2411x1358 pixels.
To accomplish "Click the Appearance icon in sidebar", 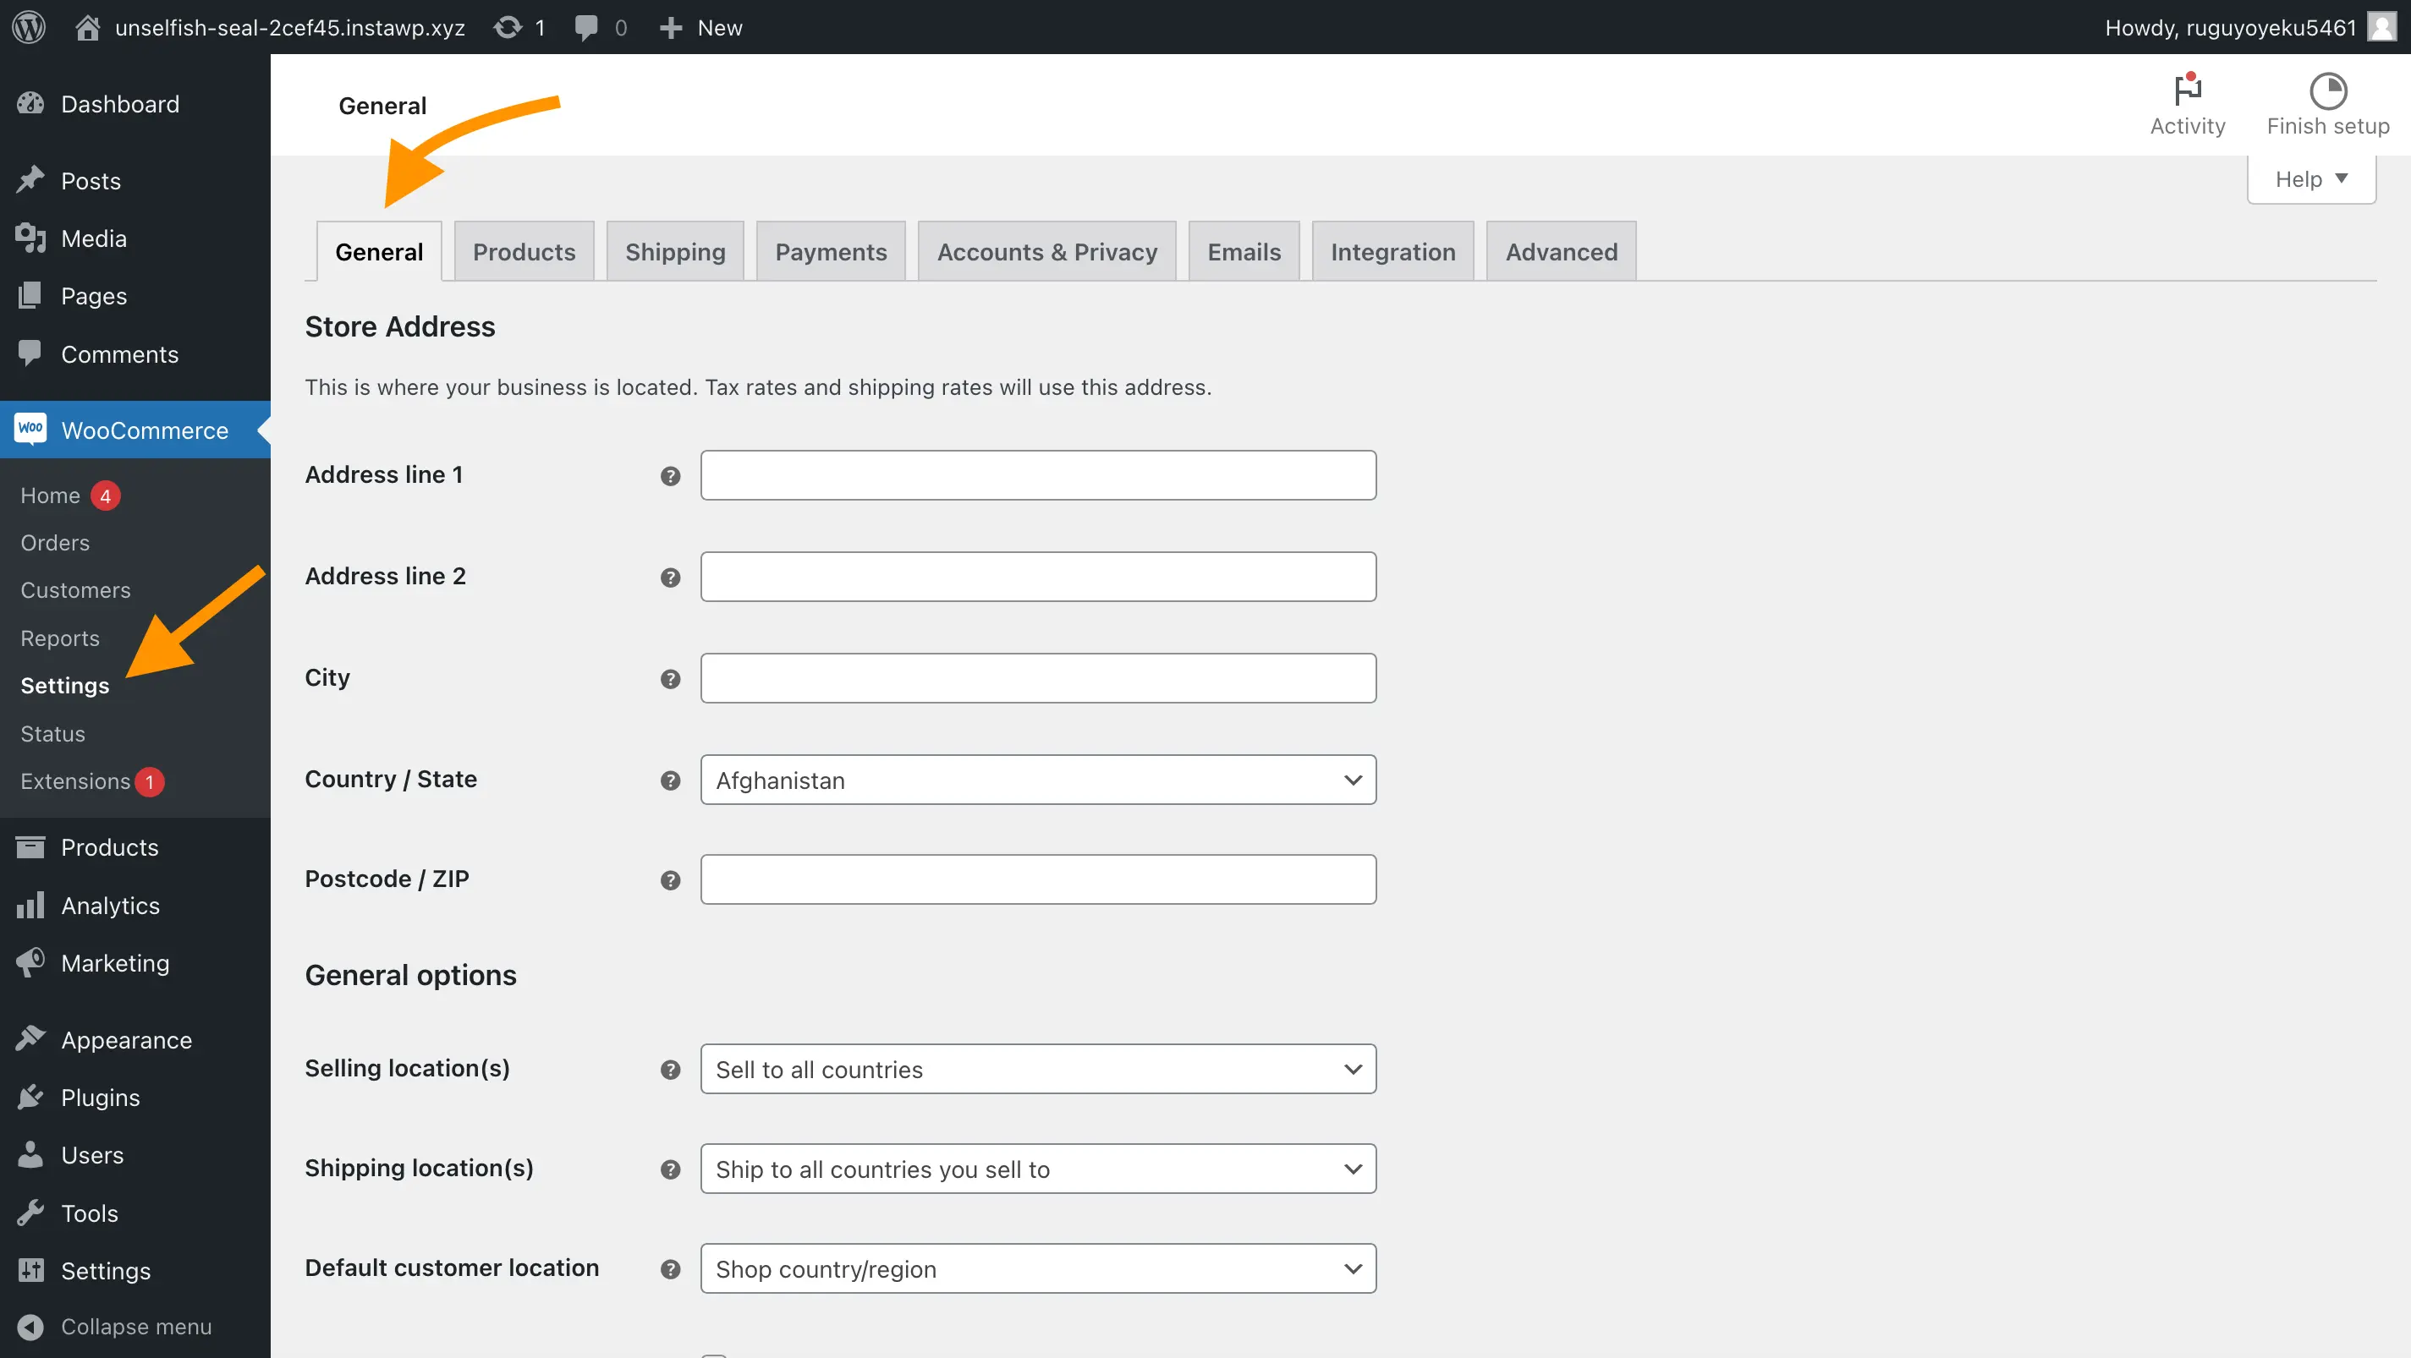I will click(31, 1038).
